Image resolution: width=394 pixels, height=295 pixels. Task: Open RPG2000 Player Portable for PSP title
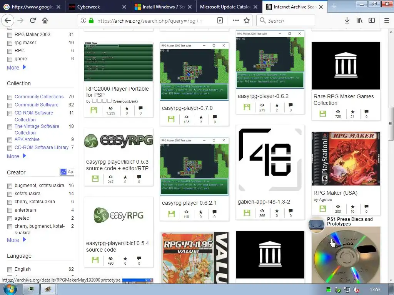point(117,91)
